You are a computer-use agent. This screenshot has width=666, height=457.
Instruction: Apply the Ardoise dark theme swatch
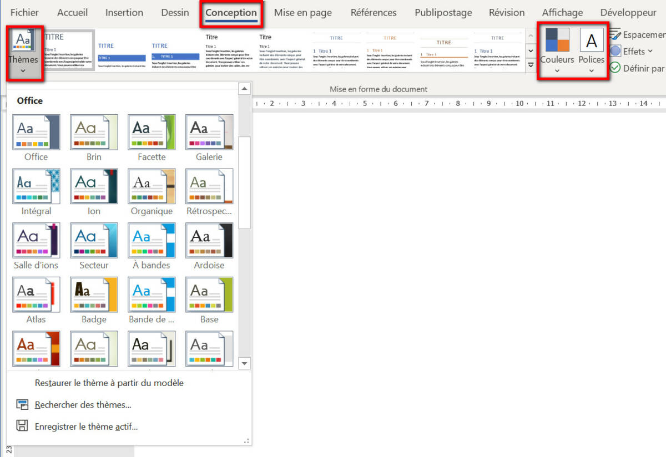[x=209, y=240]
